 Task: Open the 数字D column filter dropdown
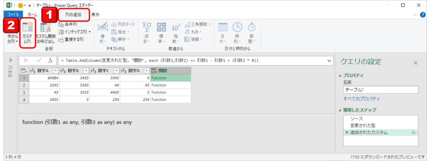tap(146, 71)
